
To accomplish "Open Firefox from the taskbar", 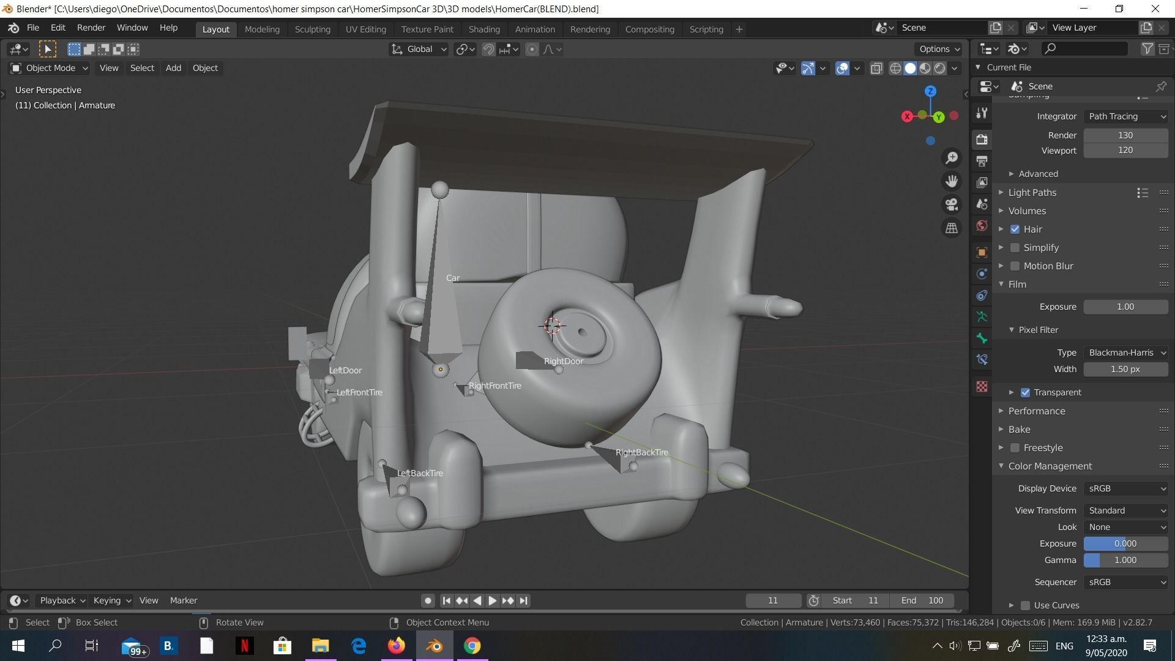I will click(x=396, y=646).
